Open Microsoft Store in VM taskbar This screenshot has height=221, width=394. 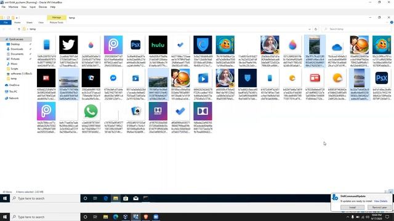(x=126, y=198)
